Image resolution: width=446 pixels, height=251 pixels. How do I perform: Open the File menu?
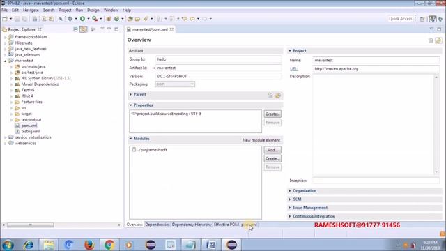(x=5, y=10)
